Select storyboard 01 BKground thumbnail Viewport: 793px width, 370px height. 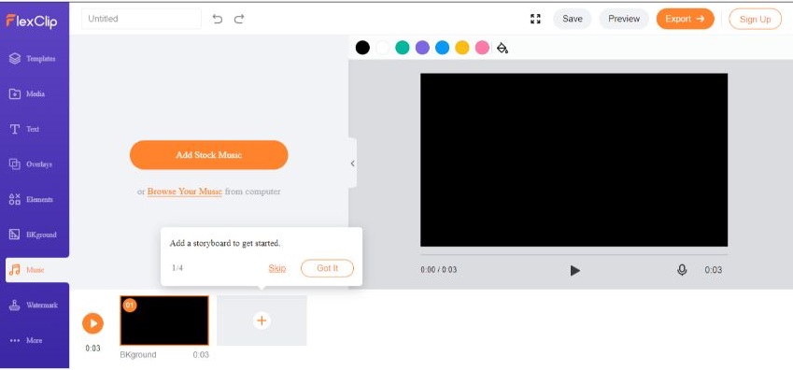pyautogui.click(x=164, y=320)
